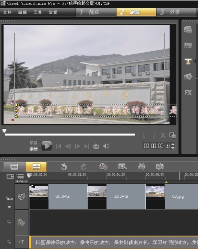This screenshot has width=198, height=249.
Task: Click the Undo arrow in timeline toolbar
Action: (x=64, y=167)
